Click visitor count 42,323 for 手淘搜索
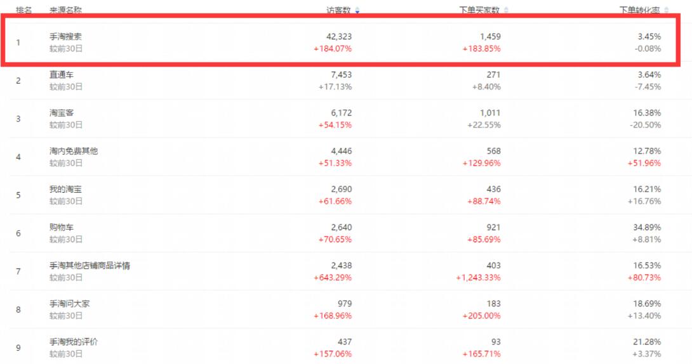Viewport: 692px width, 364px height. click(x=339, y=37)
